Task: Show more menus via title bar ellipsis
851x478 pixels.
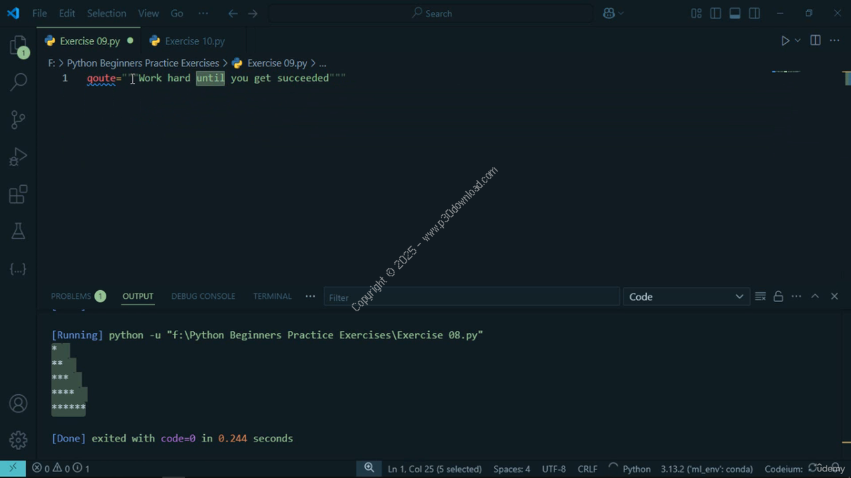Action: (203, 13)
